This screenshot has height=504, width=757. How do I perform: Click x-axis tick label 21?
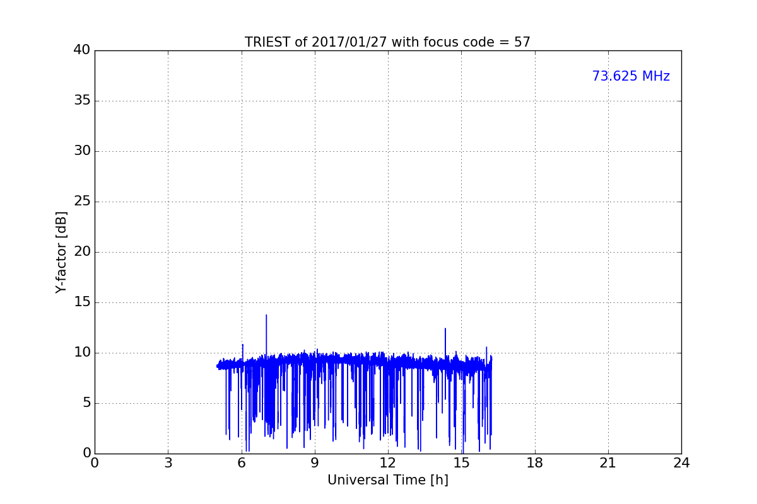[608, 463]
